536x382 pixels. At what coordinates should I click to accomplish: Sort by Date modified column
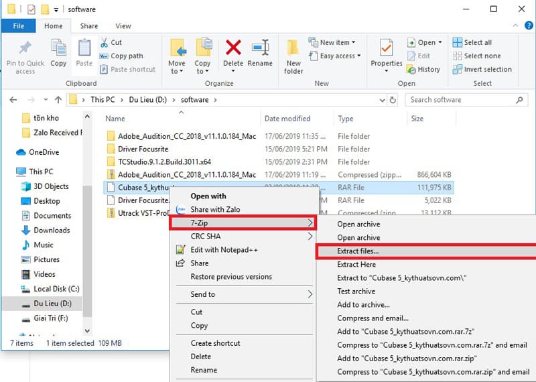tap(287, 119)
